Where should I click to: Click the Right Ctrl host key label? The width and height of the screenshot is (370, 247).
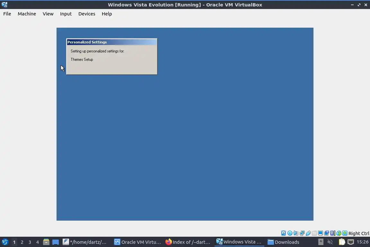coord(359,233)
